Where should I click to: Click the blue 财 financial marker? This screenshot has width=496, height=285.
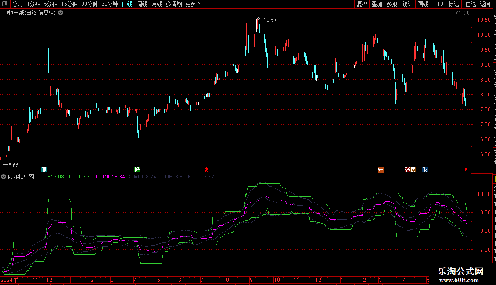tap(425, 170)
